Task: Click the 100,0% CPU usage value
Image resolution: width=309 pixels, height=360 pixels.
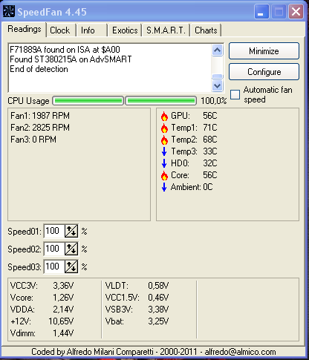Action: (213, 101)
